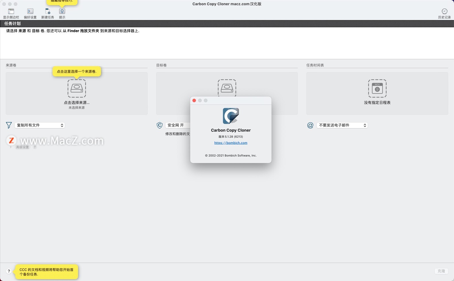Click the 任务时间表 section heading
Image resolution: width=454 pixels, height=281 pixels.
coord(315,65)
